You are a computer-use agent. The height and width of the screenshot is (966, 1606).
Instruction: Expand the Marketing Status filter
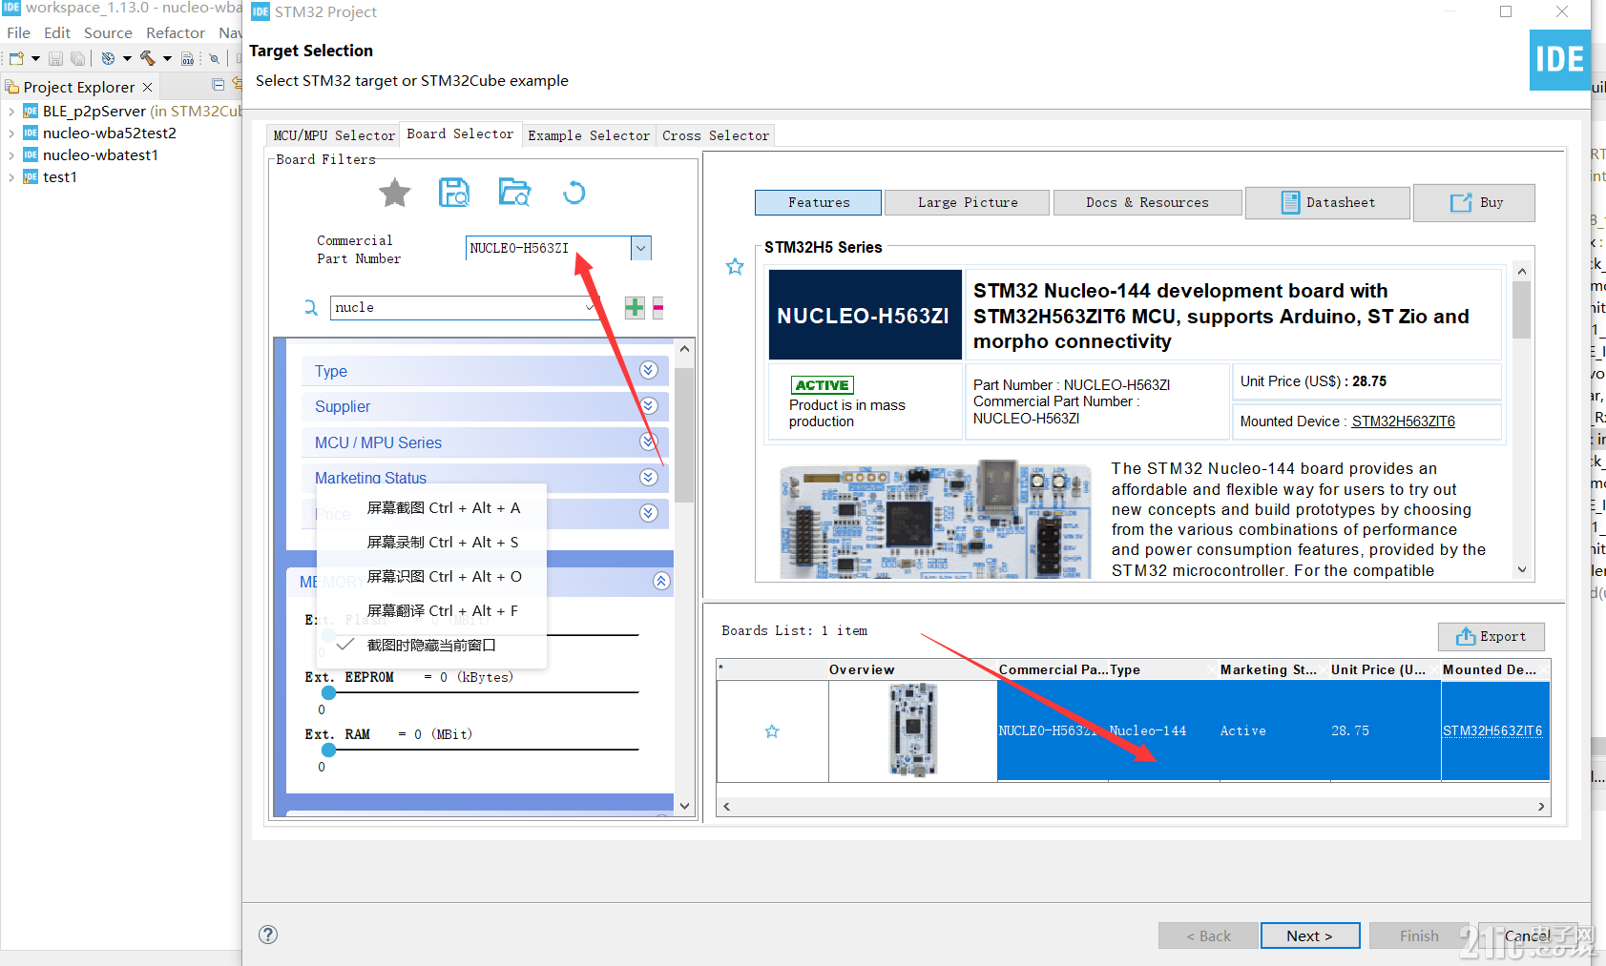[x=649, y=477]
